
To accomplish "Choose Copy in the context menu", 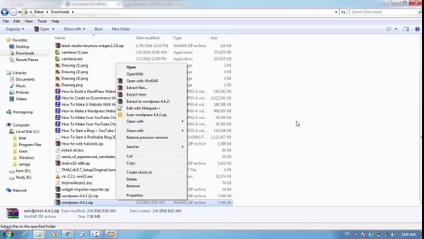I will (x=131, y=163).
